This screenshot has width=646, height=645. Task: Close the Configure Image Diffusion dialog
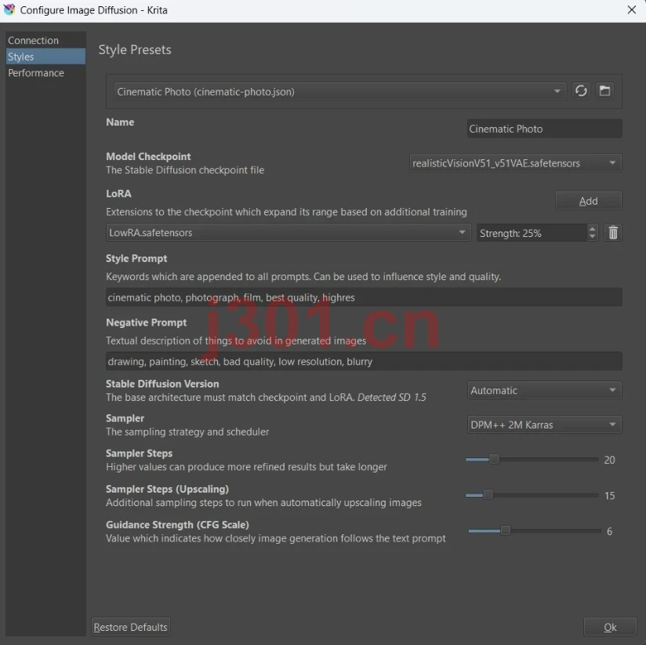click(x=632, y=10)
